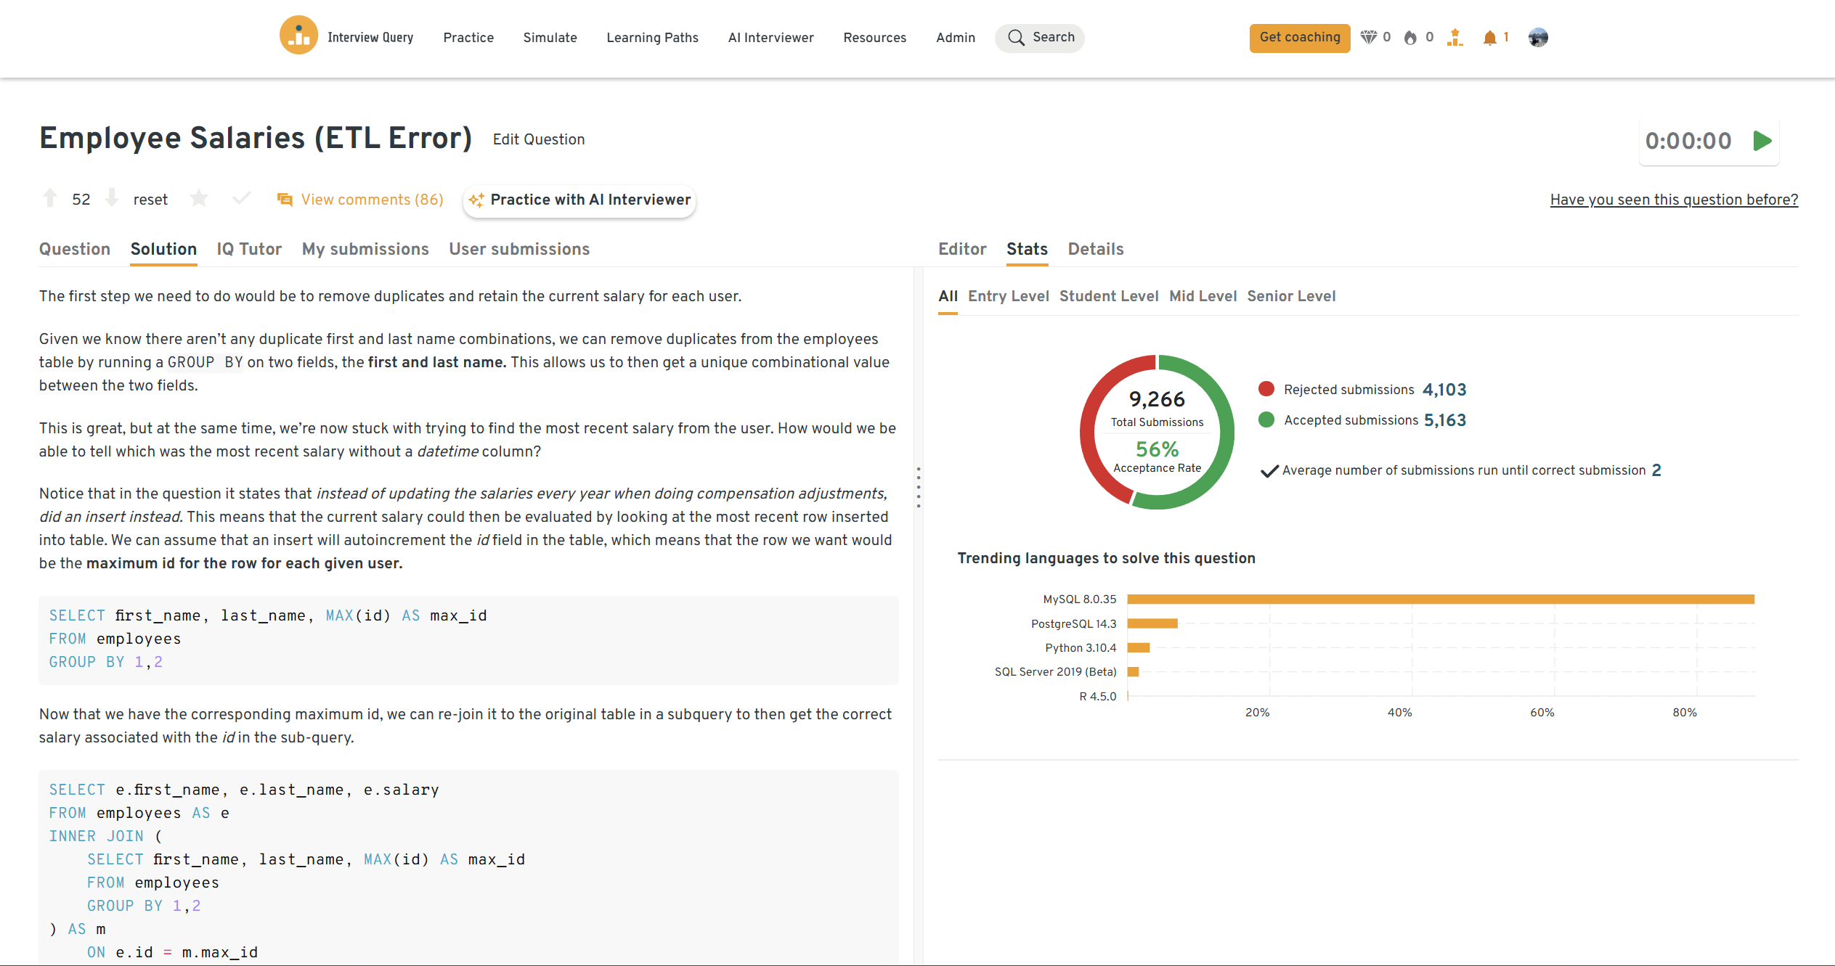The image size is (1835, 966).
Task: Mark question complete with checkmark icon
Action: click(241, 198)
